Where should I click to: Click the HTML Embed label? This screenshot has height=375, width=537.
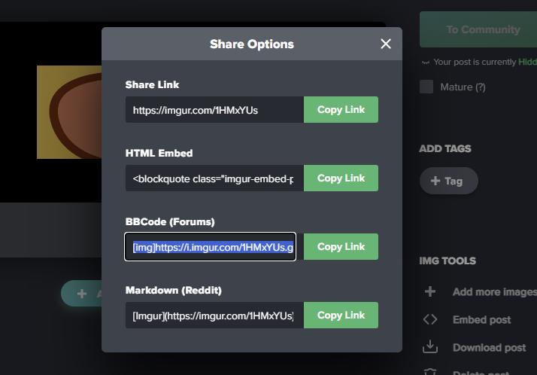(x=159, y=153)
